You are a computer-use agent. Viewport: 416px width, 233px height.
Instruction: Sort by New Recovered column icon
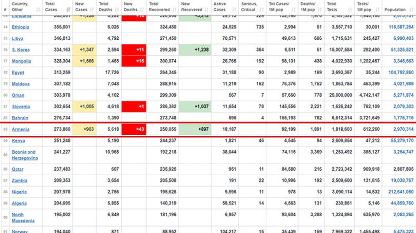(x=207, y=10)
